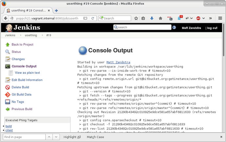Open Back to Project link
Screen dimensions: 226x142
tap(23, 44)
